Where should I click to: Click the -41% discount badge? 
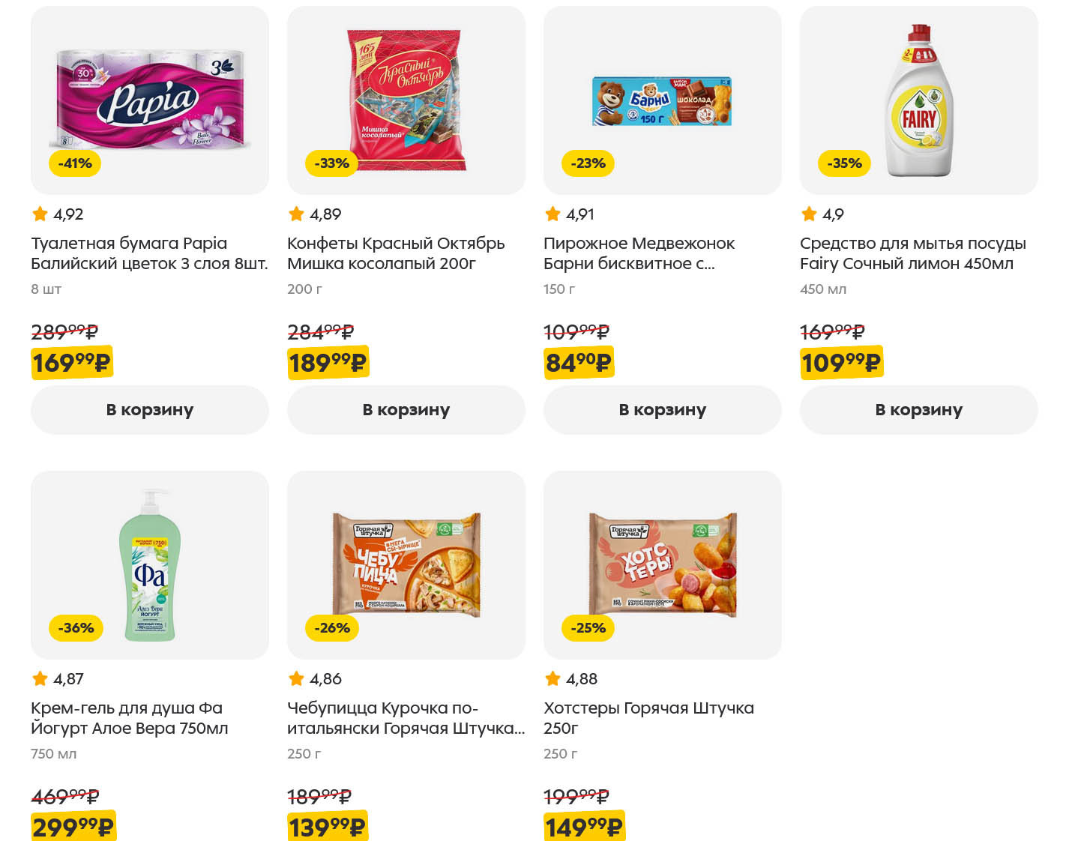[x=75, y=163]
